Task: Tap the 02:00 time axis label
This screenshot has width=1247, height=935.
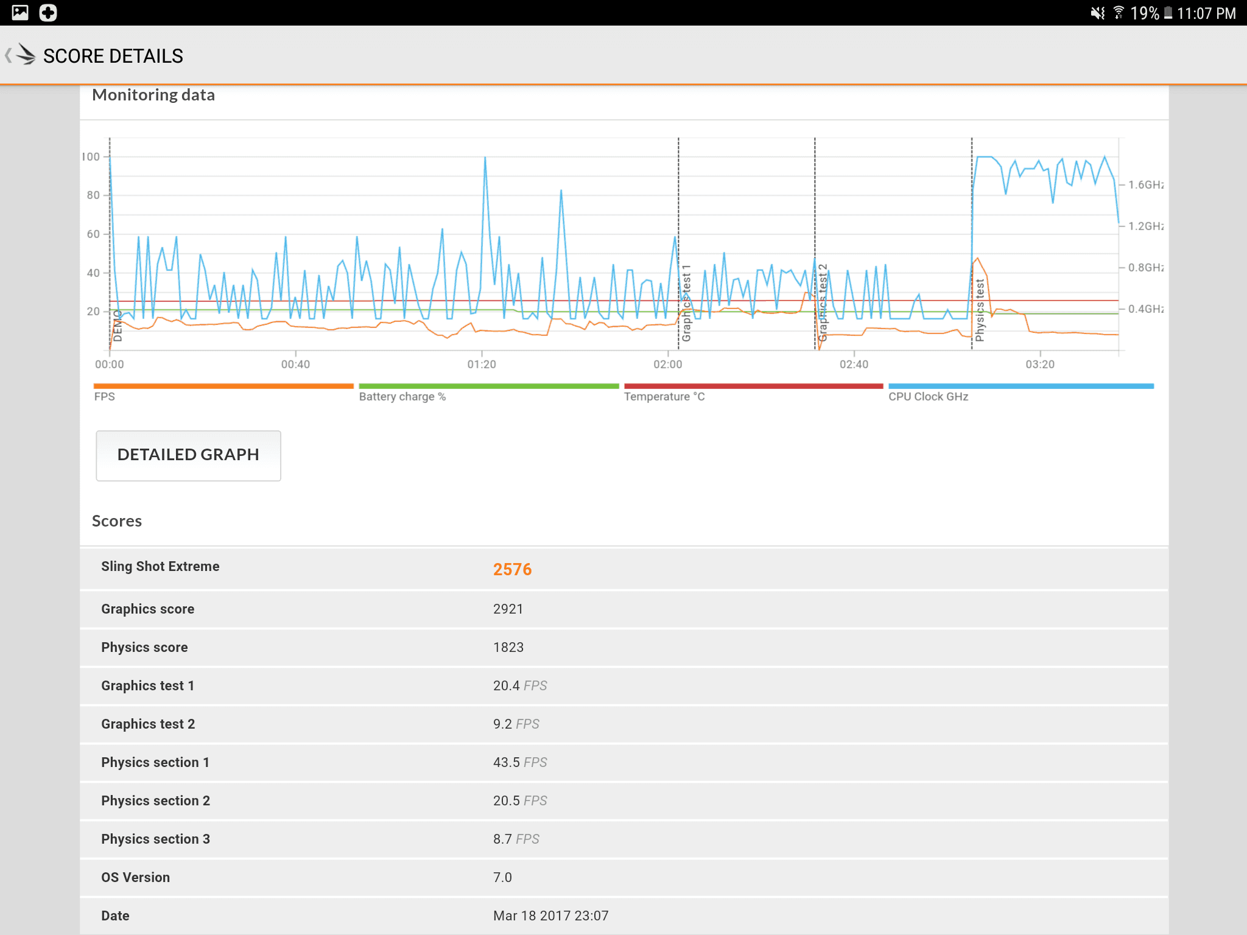Action: point(668,365)
